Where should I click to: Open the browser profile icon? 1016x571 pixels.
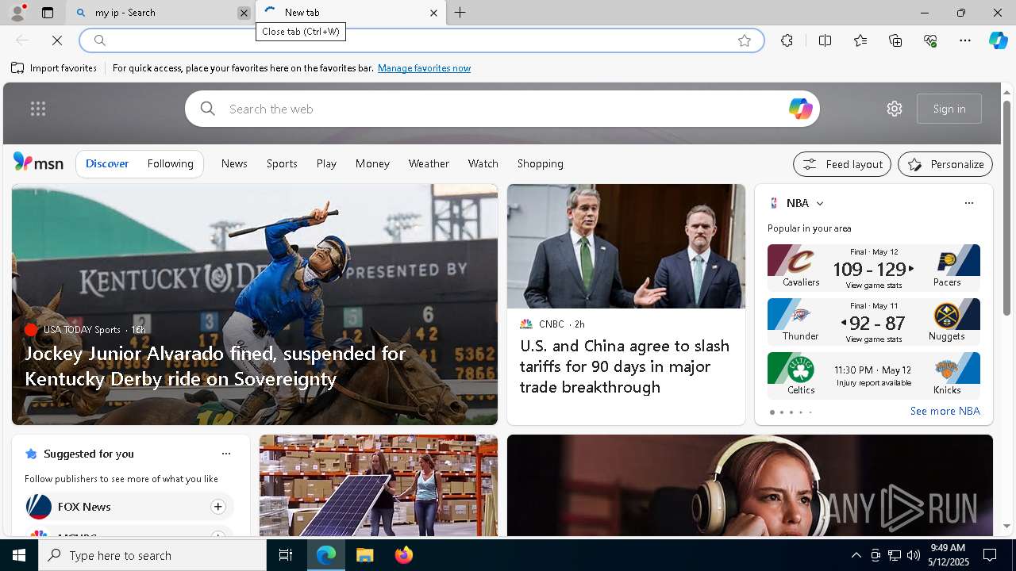coord(17,13)
